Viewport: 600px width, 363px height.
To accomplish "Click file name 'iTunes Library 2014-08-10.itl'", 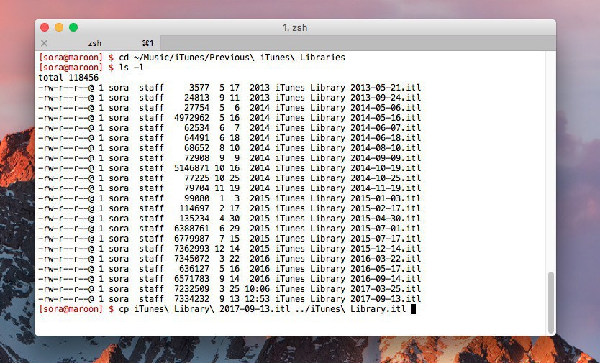I will tap(347, 148).
